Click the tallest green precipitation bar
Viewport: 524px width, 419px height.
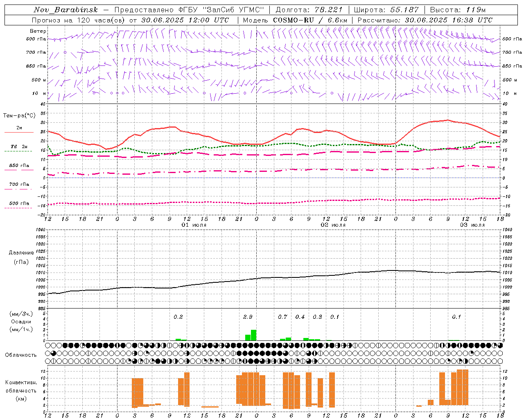(254, 335)
